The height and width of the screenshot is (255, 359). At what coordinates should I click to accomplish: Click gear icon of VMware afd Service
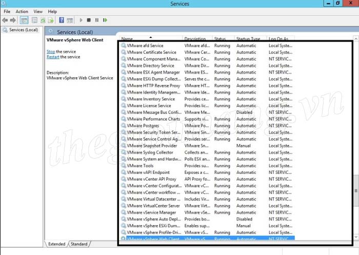point(124,46)
